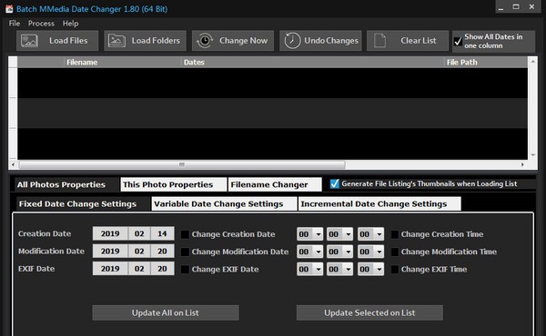Close the Batch MMedia Date Changer window

(531, 7)
